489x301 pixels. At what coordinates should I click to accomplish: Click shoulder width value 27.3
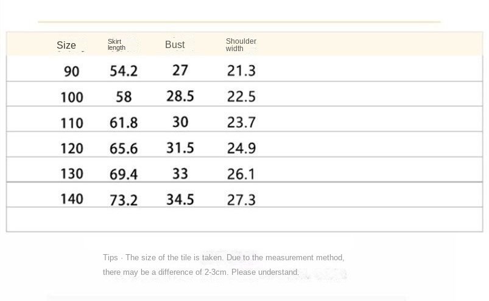coord(241,199)
